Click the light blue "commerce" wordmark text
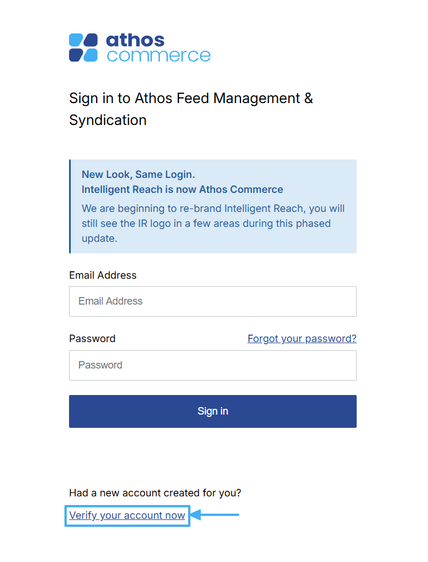Image resolution: width=428 pixels, height=562 pixels. pos(159,56)
